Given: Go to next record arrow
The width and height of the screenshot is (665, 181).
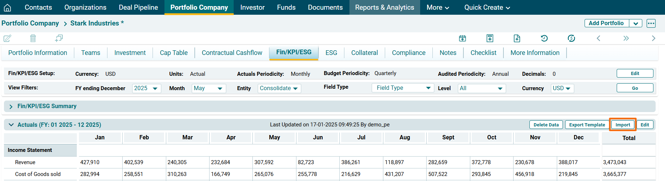Looking at the screenshot, I should click(653, 38).
